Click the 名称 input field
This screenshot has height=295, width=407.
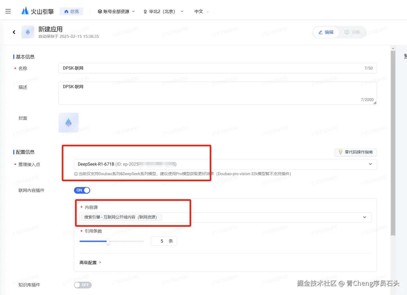(218, 68)
